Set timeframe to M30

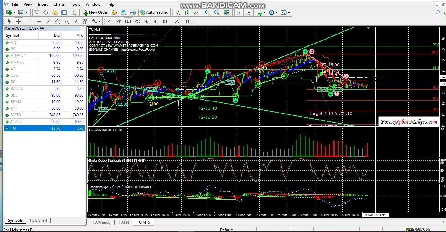[137, 21]
